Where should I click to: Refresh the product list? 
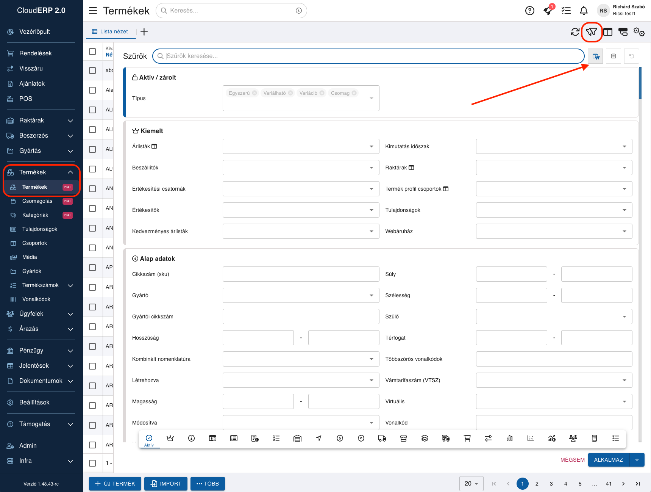pyautogui.click(x=575, y=32)
